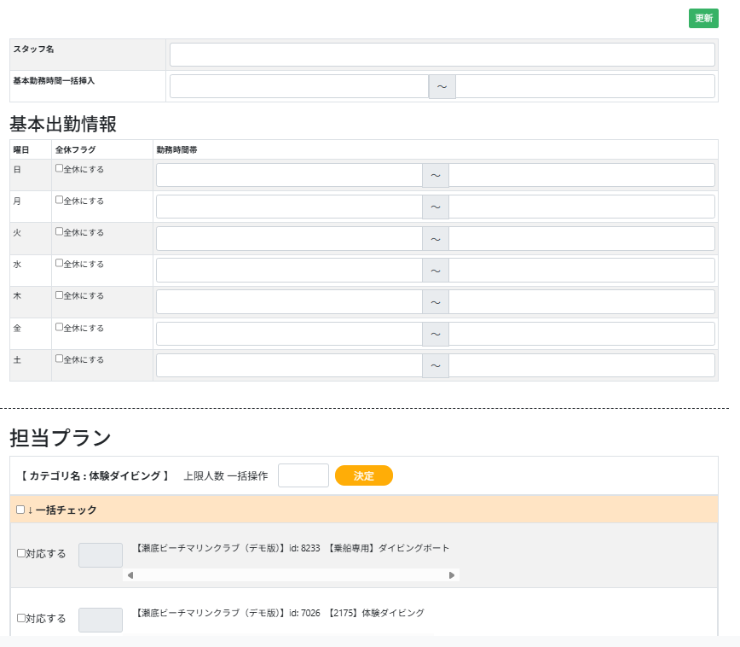Click the 上限人数 一括操作 number field
This screenshot has height=647, width=740.
[x=304, y=475]
